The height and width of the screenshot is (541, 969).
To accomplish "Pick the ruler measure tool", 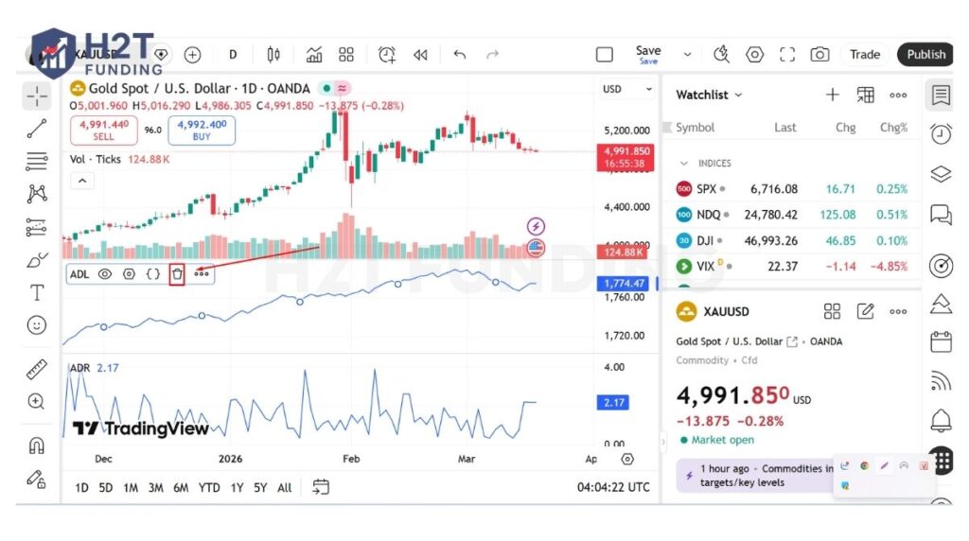I will [37, 369].
